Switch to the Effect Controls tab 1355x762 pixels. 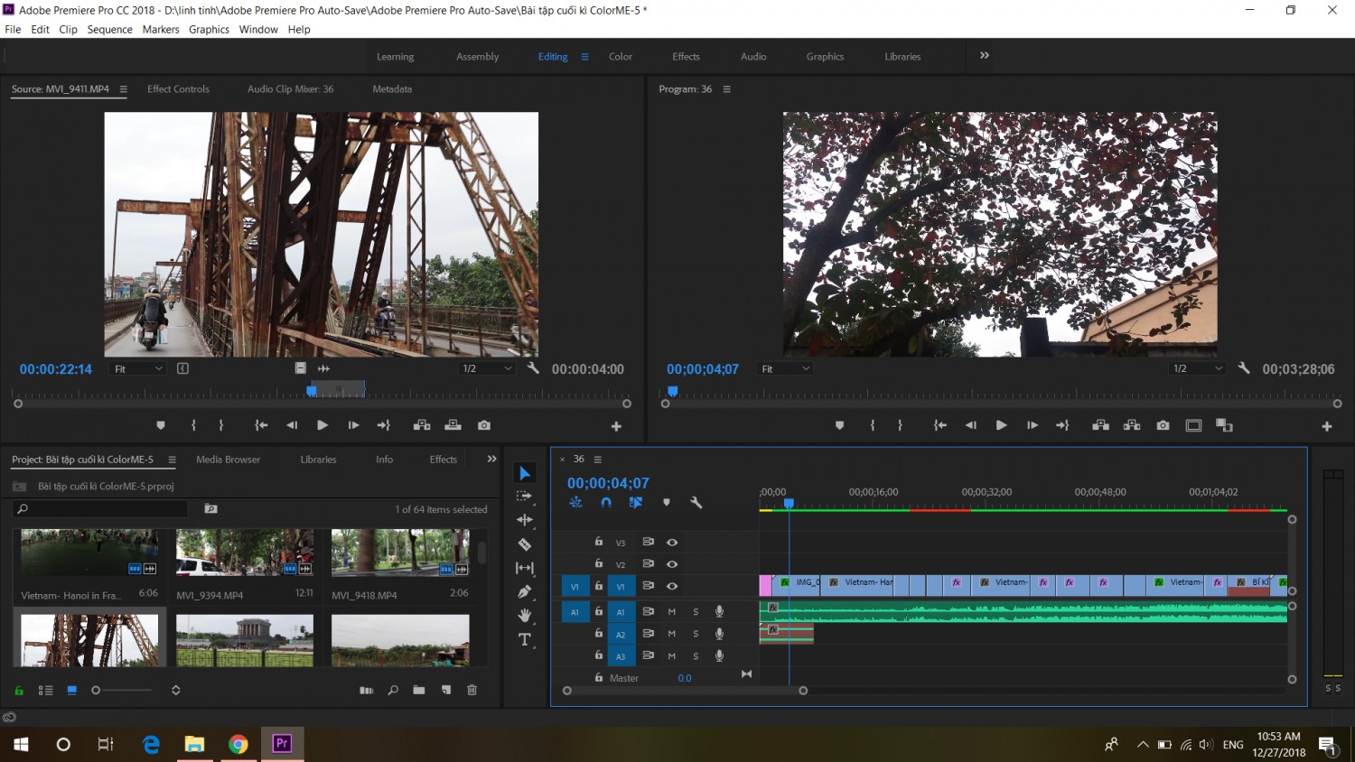pos(178,88)
